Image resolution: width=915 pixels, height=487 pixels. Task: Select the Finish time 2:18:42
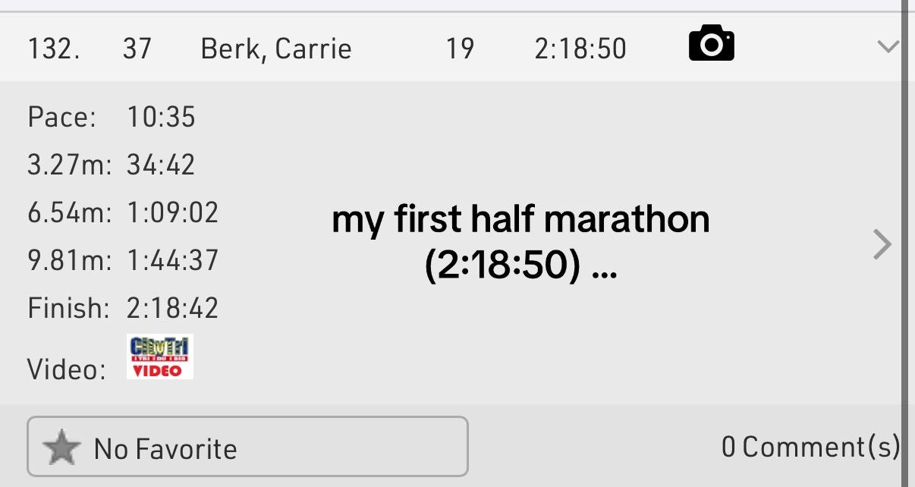172,308
